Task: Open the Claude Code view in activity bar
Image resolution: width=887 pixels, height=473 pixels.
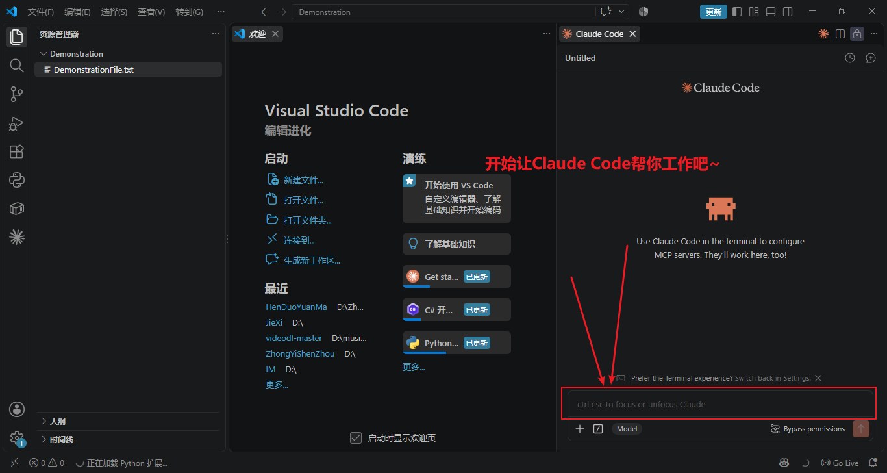Action: click(16, 237)
